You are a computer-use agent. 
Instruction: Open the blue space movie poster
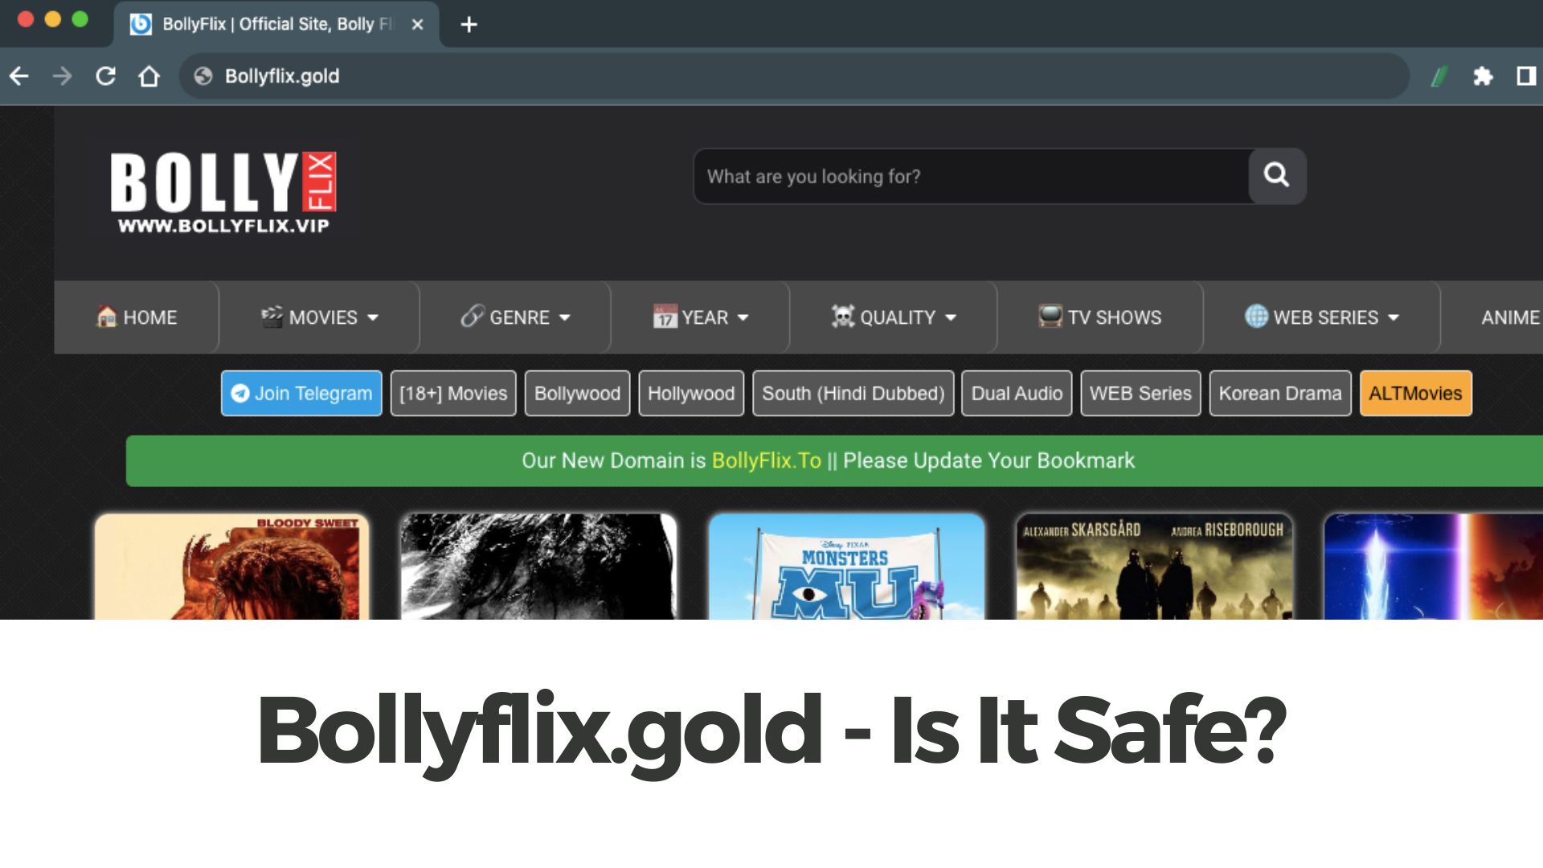click(x=1434, y=567)
